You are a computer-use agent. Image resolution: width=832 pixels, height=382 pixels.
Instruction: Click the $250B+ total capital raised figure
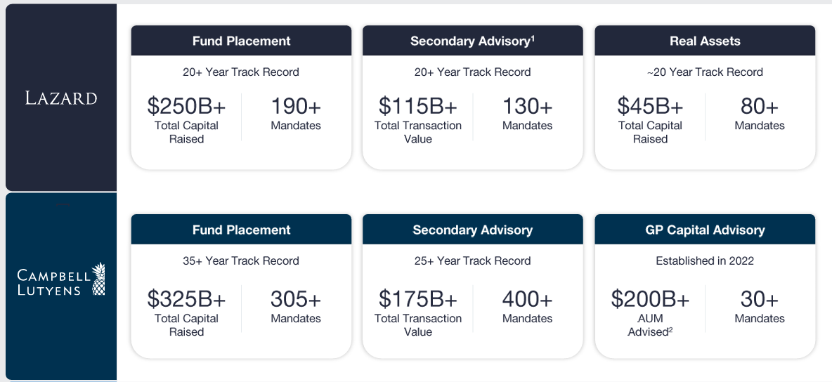[186, 106]
